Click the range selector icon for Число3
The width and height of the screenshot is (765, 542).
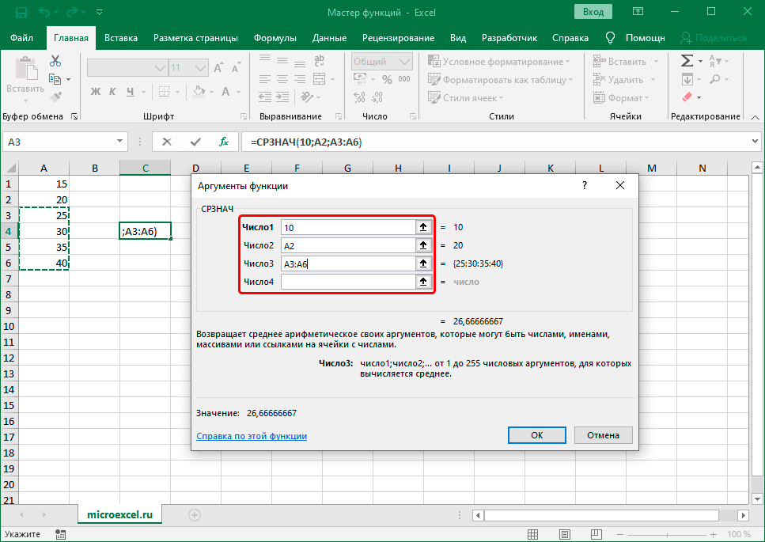423,263
